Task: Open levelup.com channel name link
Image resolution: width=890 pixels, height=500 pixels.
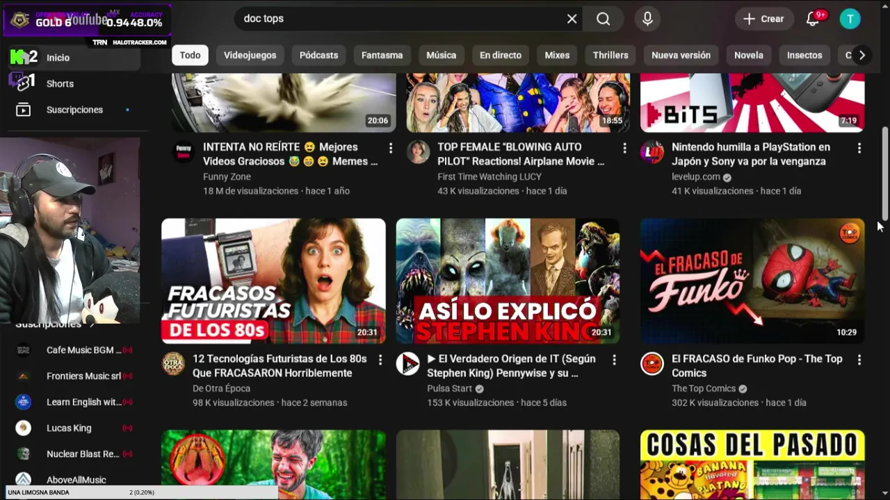Action: [x=696, y=176]
